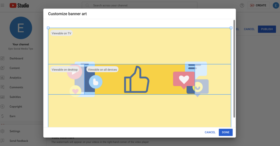
Task: Click CANCEL in the banner dialog
Action: pyautogui.click(x=210, y=132)
